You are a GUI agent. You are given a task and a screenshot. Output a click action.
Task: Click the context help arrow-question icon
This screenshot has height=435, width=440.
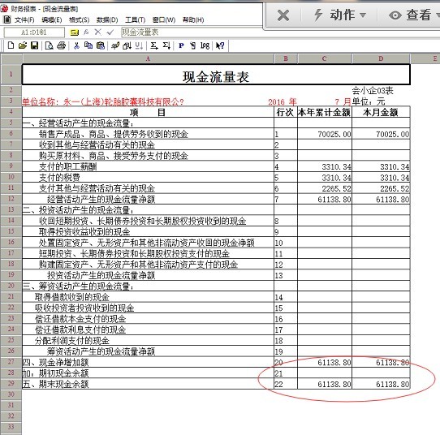click(x=220, y=45)
